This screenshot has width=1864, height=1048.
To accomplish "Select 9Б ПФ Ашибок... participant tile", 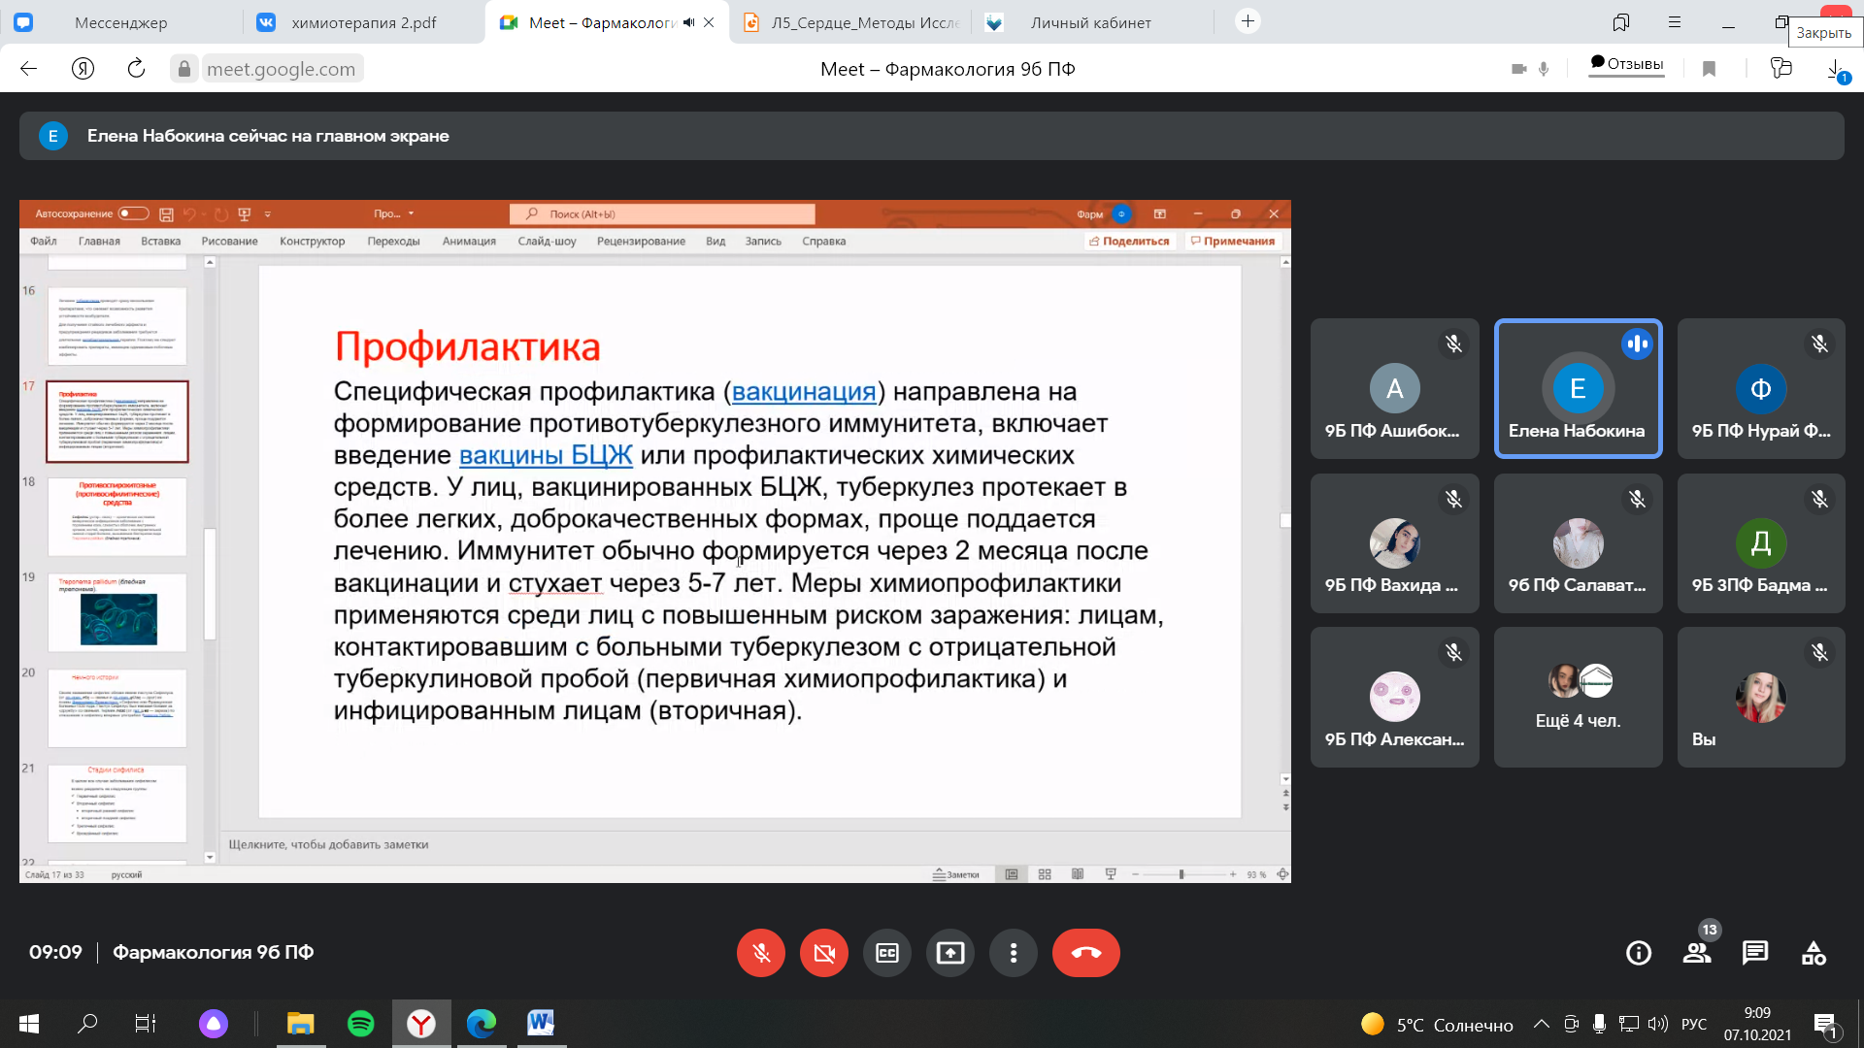I will pyautogui.click(x=1395, y=388).
